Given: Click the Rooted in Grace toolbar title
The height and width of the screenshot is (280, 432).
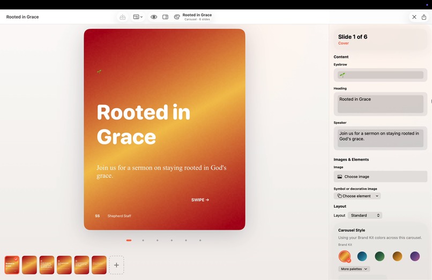Looking at the screenshot, I should [x=197, y=15].
